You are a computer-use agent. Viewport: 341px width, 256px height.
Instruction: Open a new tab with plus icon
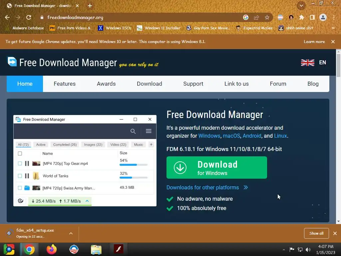coord(90,6)
